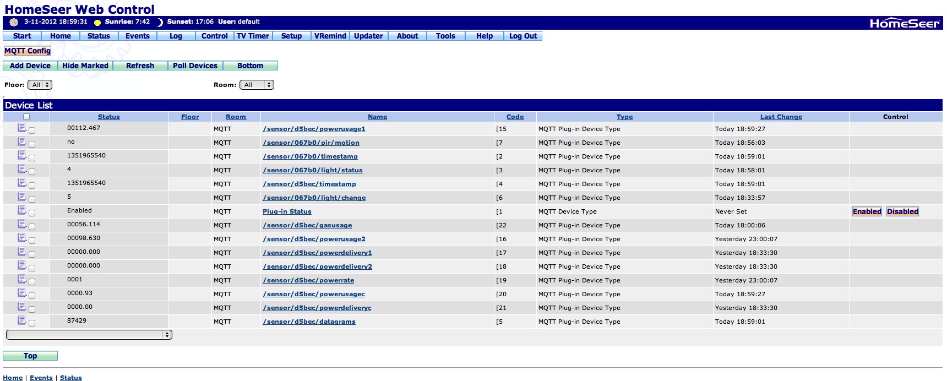Check the powerrate device checkbox

click(32, 282)
